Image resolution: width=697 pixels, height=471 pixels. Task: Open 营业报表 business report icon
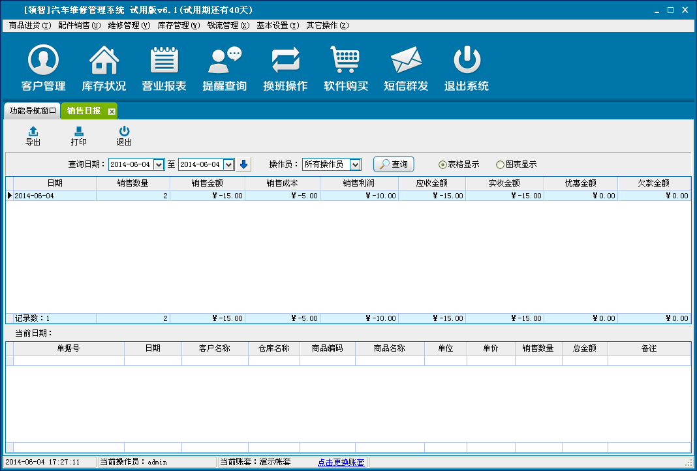pos(164,61)
